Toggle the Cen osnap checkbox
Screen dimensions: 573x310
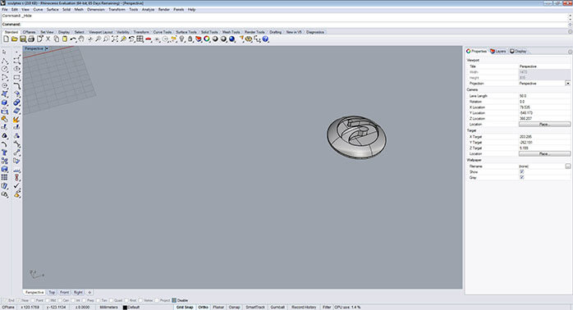60,300
